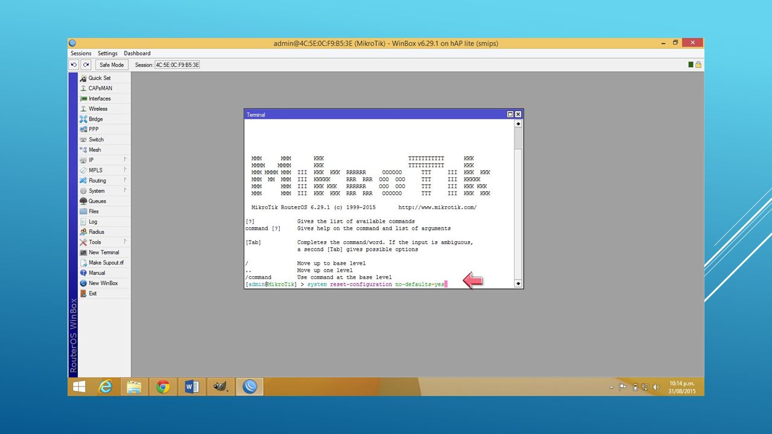
Task: Open Action Center flag in tray
Action: (622, 387)
